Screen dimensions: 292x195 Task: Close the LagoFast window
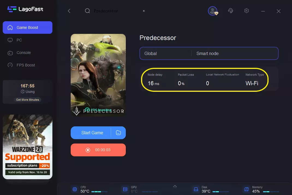point(279,11)
